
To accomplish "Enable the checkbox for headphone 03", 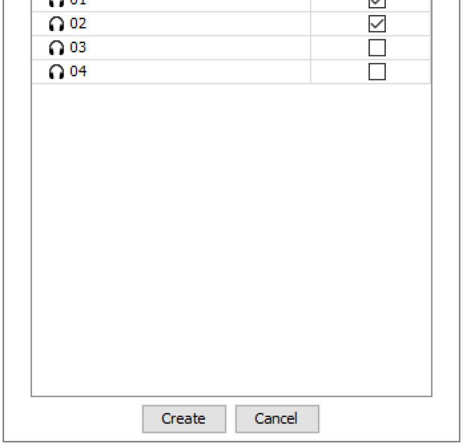I will (x=377, y=48).
